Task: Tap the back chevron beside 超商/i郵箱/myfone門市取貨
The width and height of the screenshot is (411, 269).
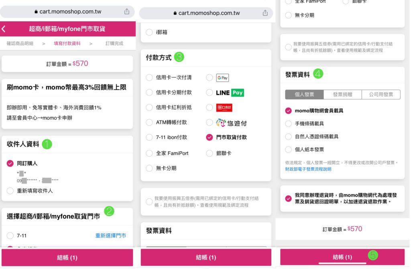Action: coord(4,29)
